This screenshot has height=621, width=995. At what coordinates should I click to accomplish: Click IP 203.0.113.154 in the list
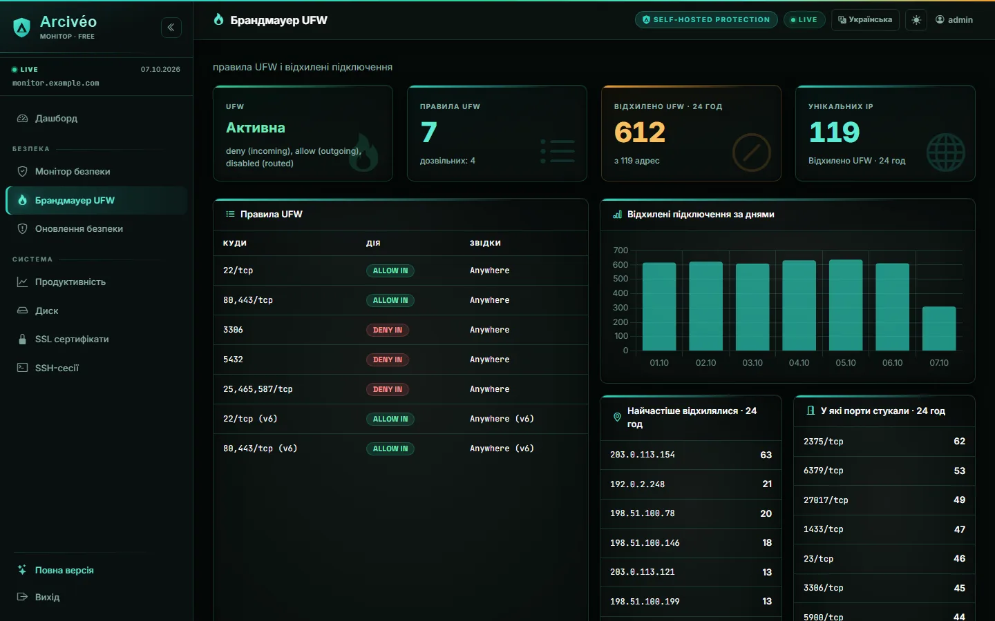(643, 455)
